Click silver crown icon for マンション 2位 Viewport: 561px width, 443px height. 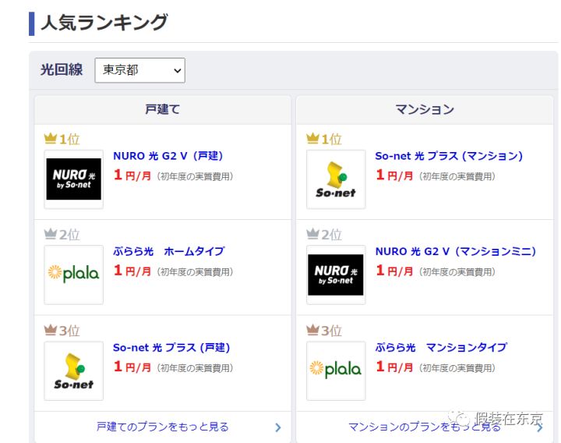(x=312, y=234)
